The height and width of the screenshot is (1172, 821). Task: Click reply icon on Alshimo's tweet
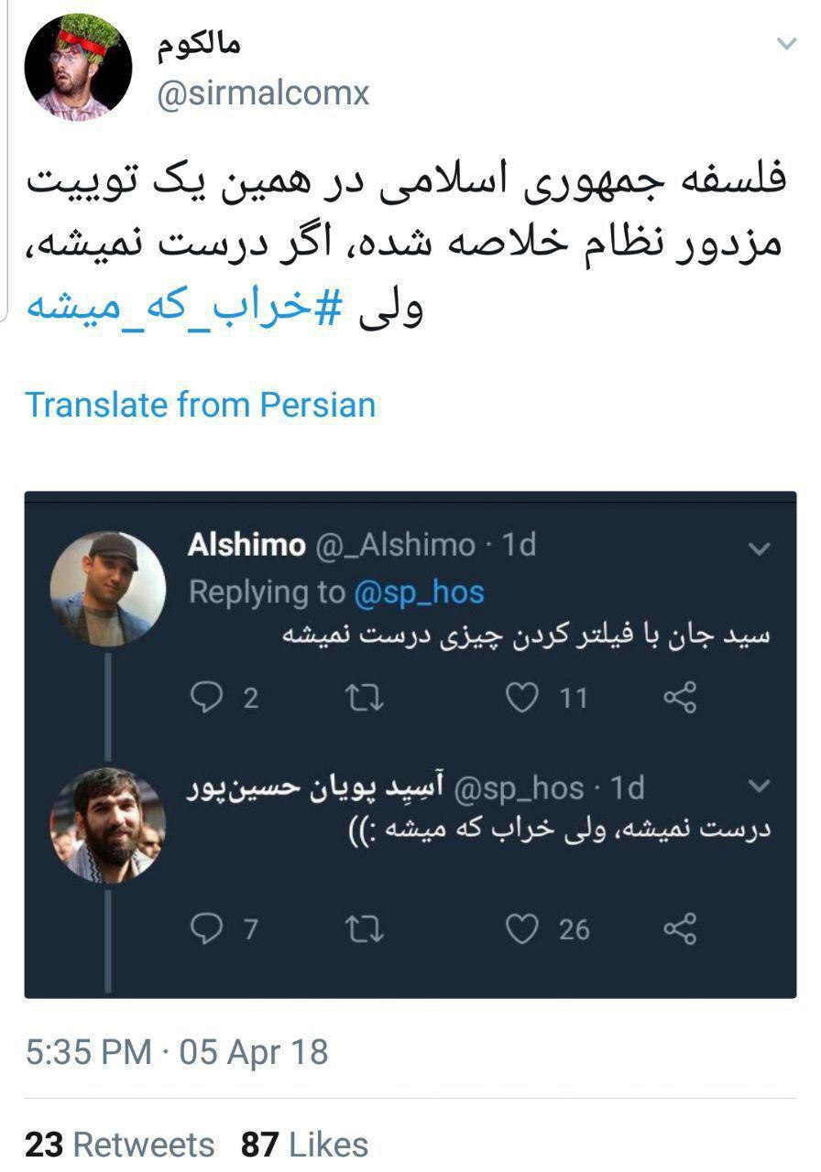pos(207,699)
